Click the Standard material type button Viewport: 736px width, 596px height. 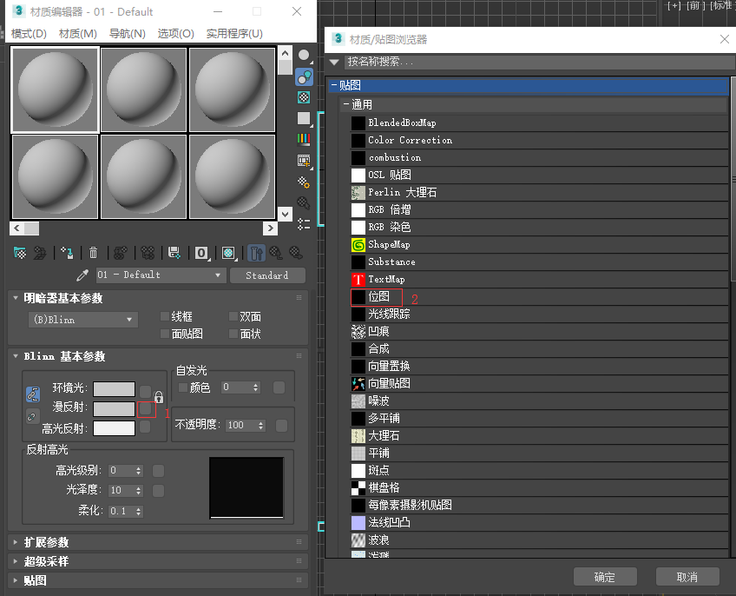pyautogui.click(x=267, y=275)
